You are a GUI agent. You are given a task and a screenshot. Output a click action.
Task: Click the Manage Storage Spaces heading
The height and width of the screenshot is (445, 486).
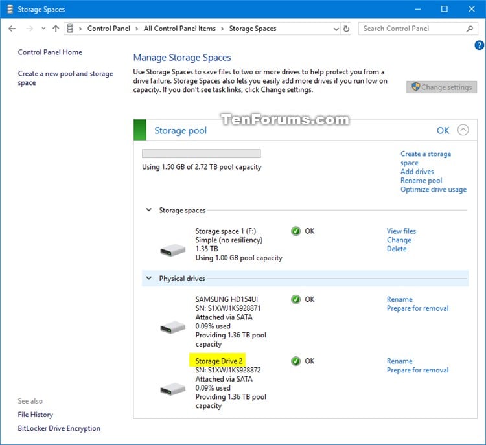[x=182, y=58]
